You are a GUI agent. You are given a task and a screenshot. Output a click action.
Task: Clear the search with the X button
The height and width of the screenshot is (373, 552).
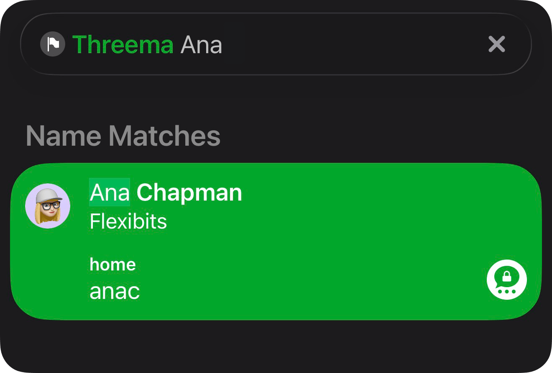click(x=497, y=44)
